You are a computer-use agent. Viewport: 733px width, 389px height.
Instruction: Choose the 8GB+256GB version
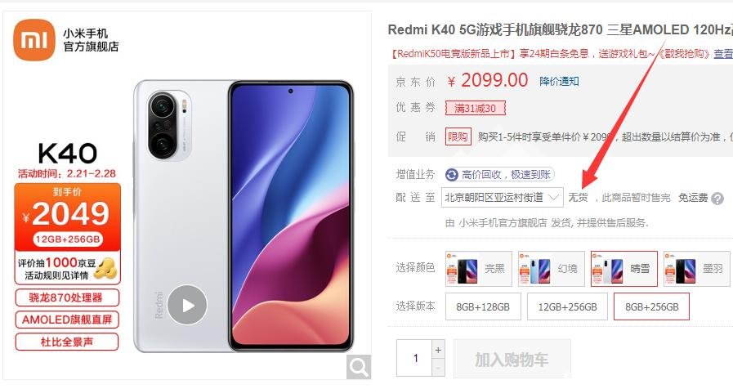tap(651, 306)
